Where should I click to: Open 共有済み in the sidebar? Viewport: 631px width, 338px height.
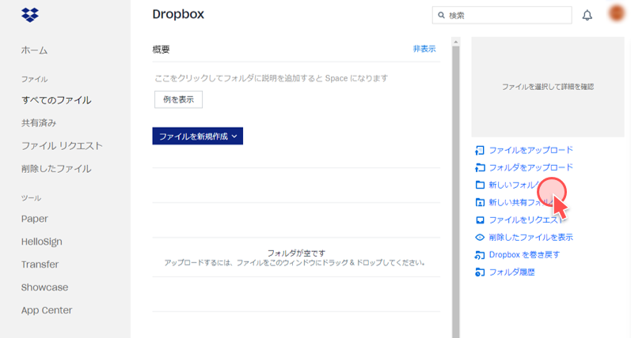pos(39,123)
